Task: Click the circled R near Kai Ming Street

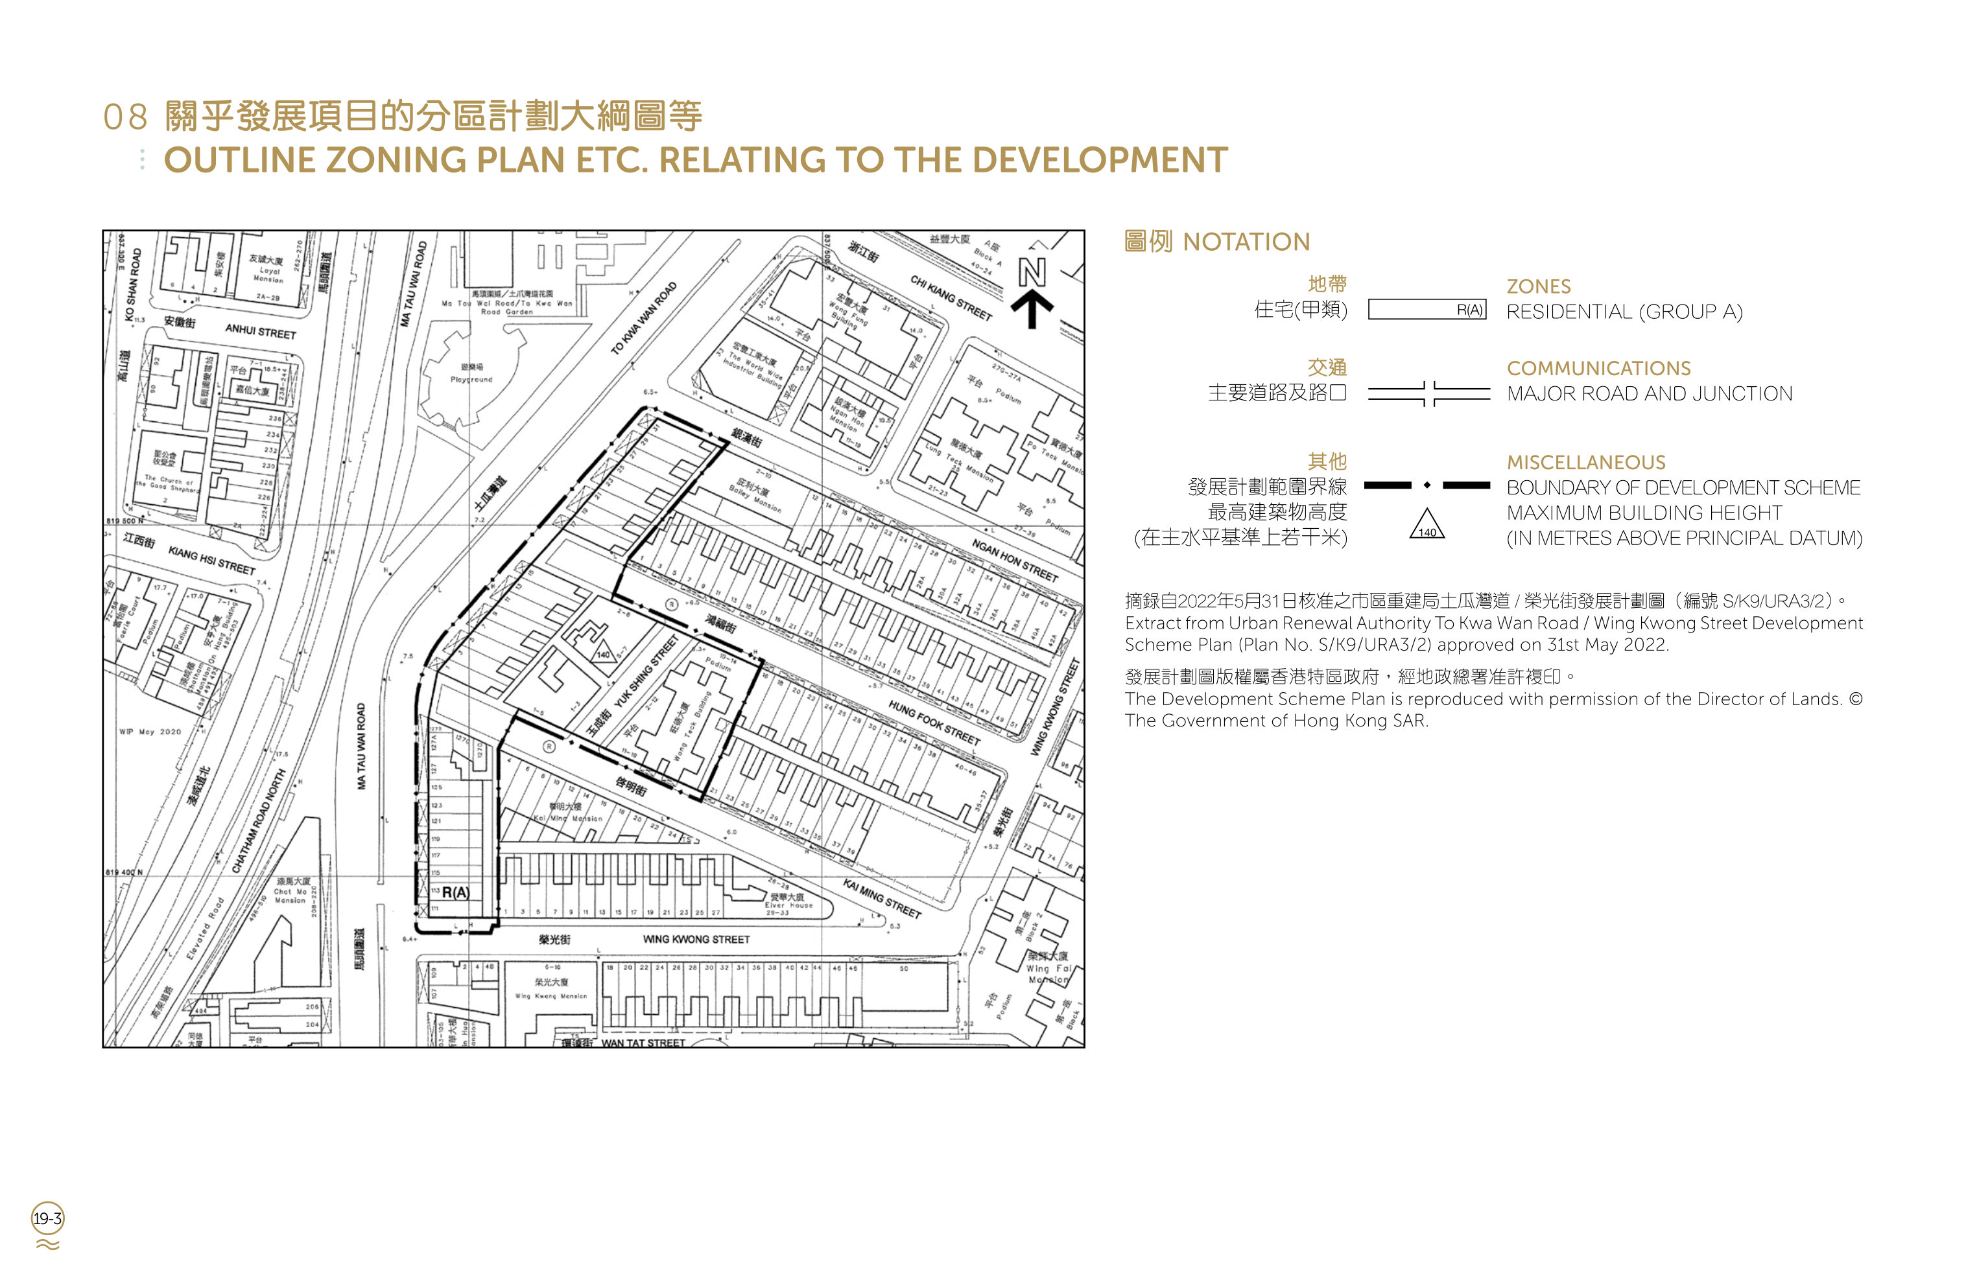Action: [549, 747]
